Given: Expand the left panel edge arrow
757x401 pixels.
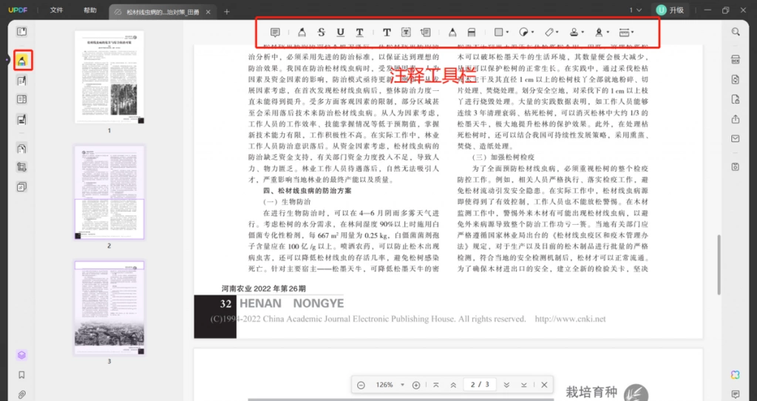Looking at the screenshot, I should click(7, 61).
